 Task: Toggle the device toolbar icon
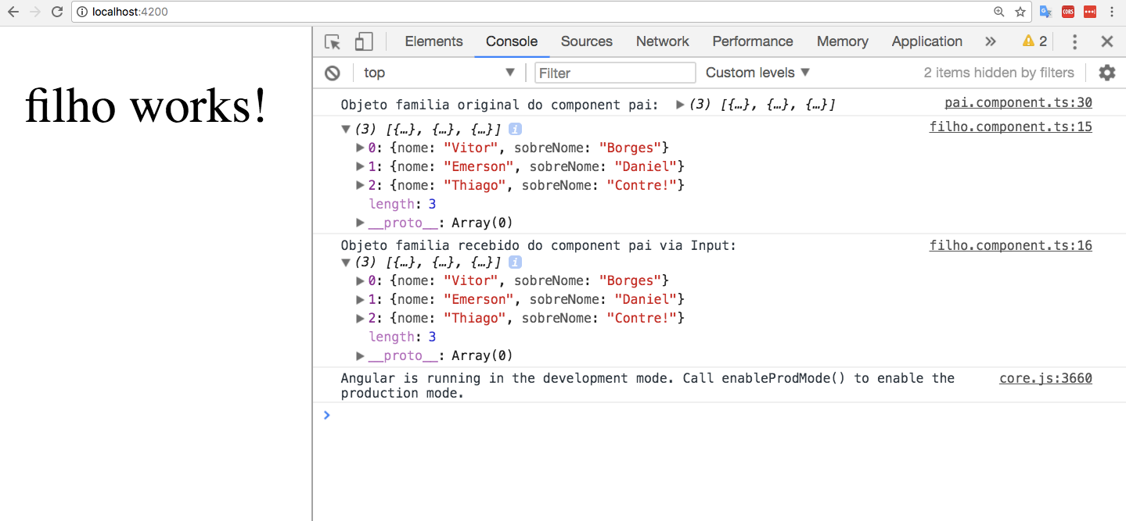tap(364, 42)
